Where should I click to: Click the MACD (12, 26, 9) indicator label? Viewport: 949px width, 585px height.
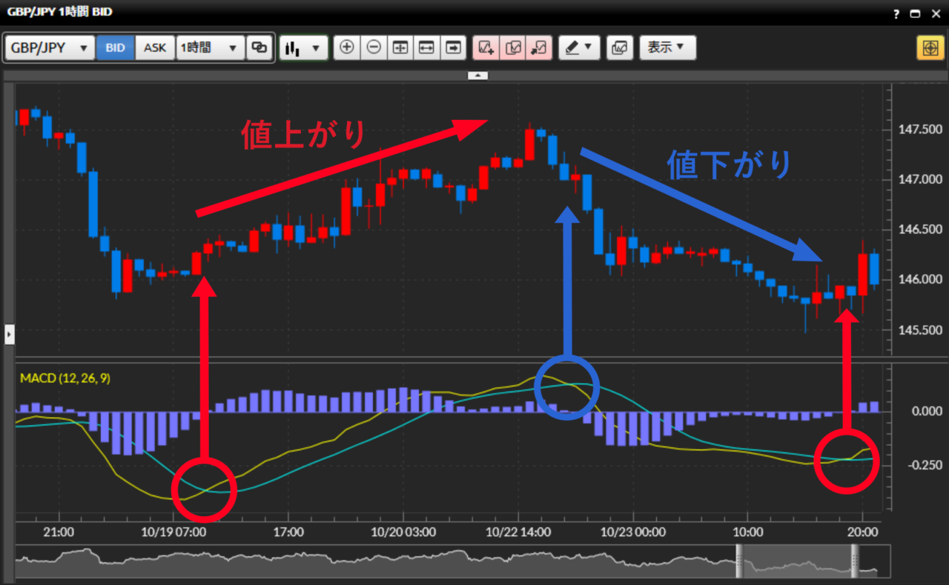point(65,378)
